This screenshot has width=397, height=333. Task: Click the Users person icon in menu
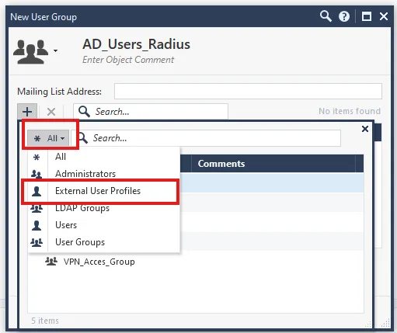pyautogui.click(x=37, y=225)
